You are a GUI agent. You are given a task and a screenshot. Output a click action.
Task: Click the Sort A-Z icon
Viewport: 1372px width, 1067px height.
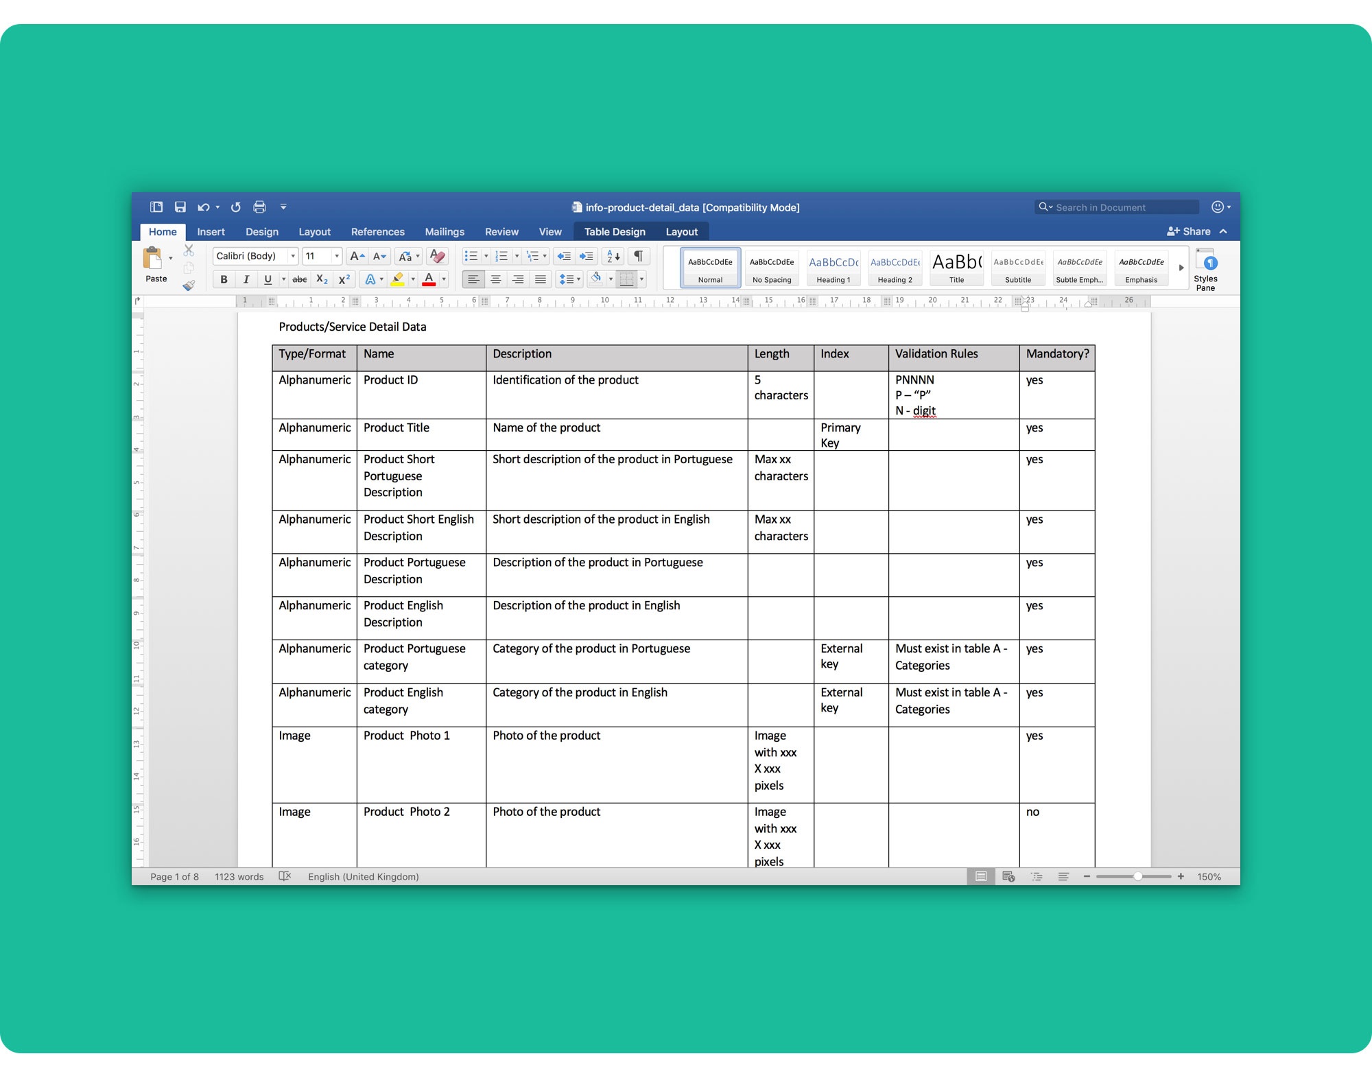coord(613,256)
